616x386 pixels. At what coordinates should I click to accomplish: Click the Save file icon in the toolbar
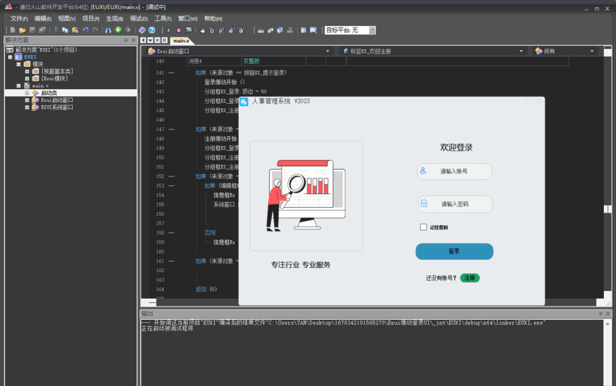[x=32, y=29]
